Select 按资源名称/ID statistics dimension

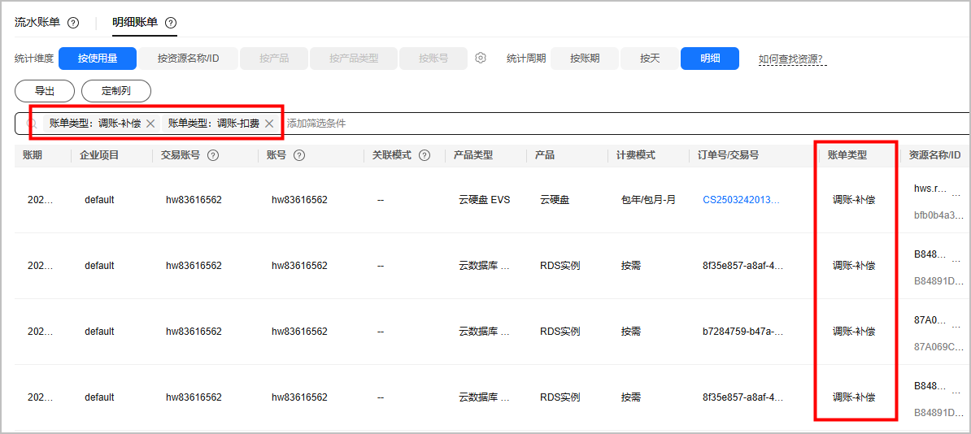tap(188, 59)
